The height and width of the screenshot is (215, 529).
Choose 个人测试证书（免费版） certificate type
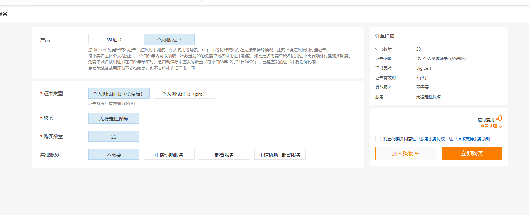pos(119,94)
